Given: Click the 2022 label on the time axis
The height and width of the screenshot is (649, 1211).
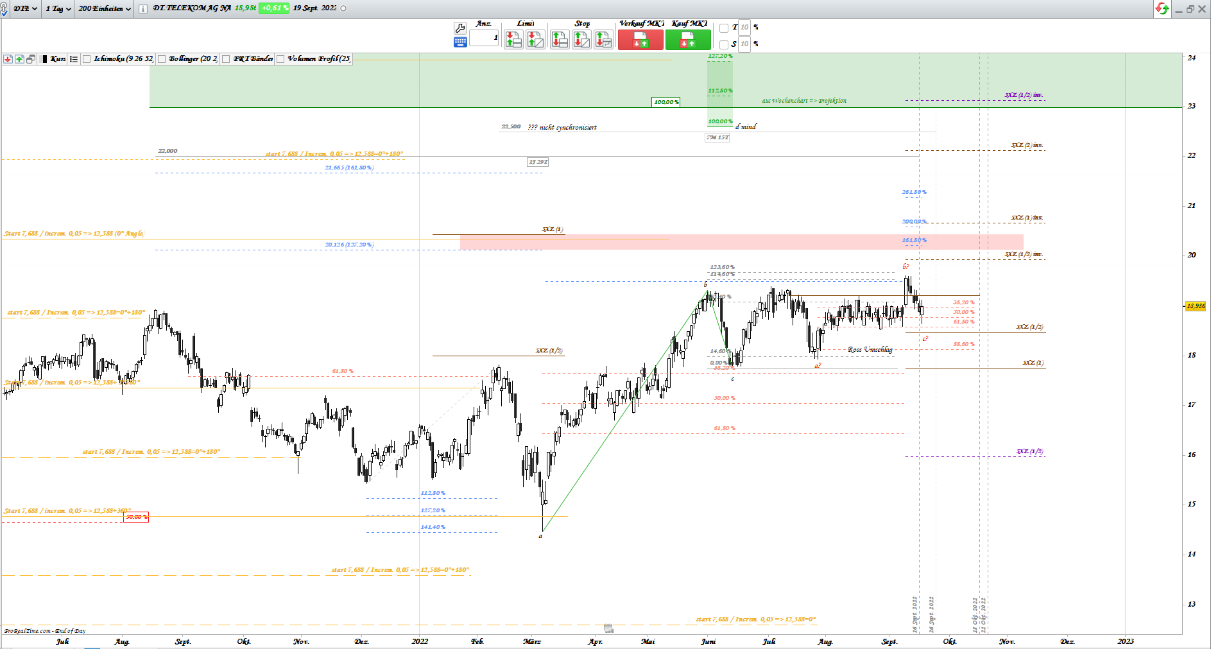Looking at the screenshot, I should (420, 641).
